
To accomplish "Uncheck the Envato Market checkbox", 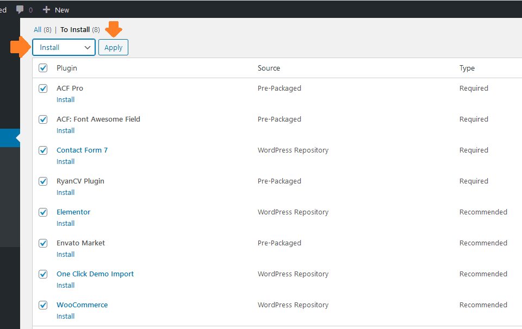I will click(43, 243).
